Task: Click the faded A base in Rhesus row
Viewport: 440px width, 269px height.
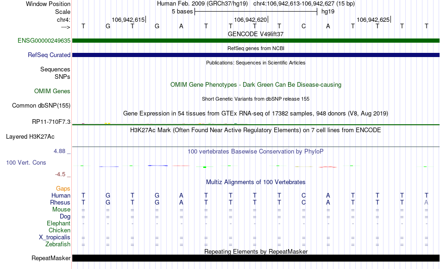Action: 426,202
